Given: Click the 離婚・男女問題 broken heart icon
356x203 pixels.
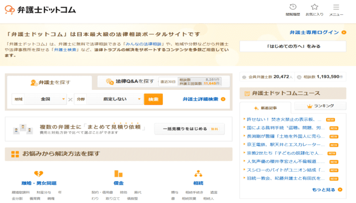Looking at the screenshot, I should pyautogui.click(x=39, y=174).
